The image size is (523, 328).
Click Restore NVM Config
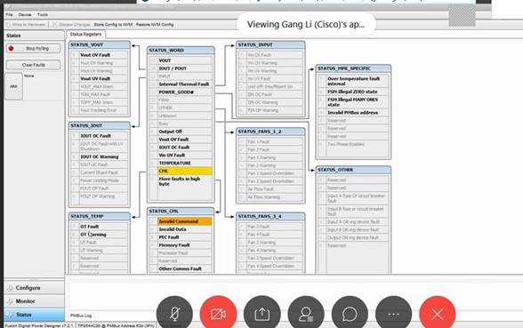[155, 25]
